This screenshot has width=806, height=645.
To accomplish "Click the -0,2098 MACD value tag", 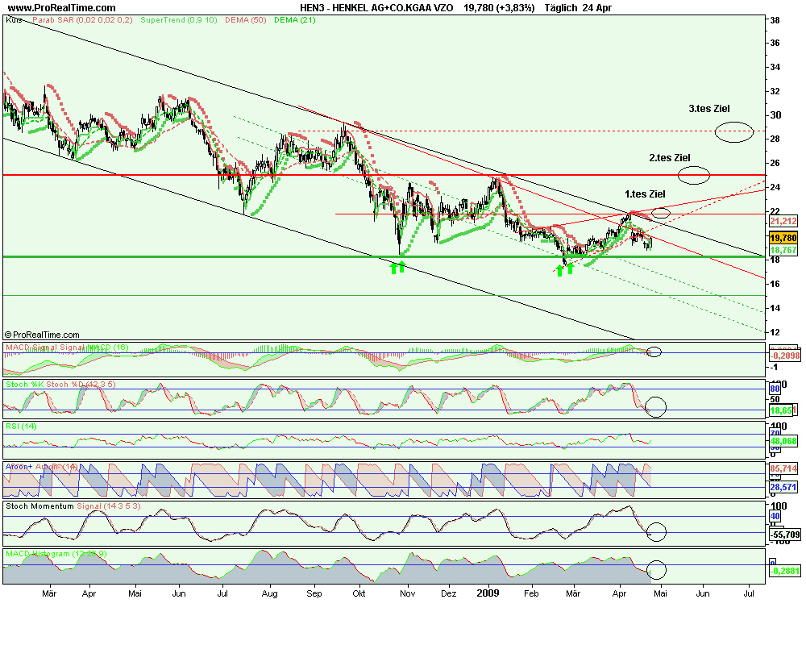I will pyautogui.click(x=784, y=356).
